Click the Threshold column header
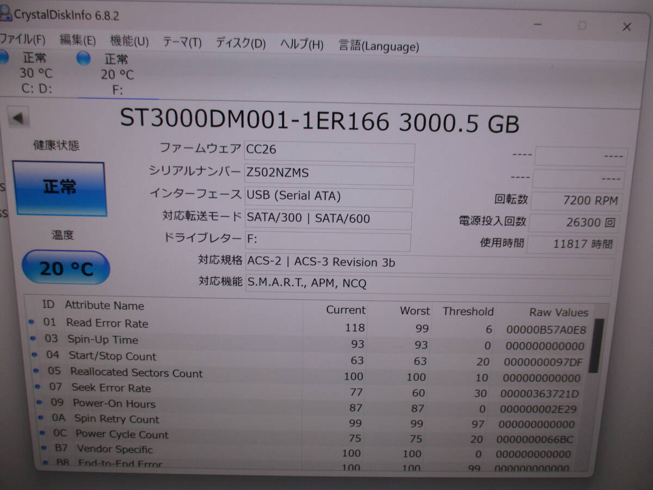The image size is (653, 490). (468, 311)
